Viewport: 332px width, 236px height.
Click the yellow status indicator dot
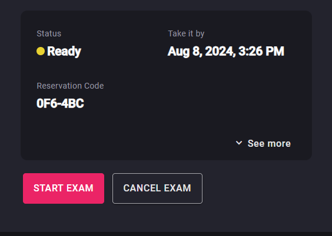click(x=41, y=51)
